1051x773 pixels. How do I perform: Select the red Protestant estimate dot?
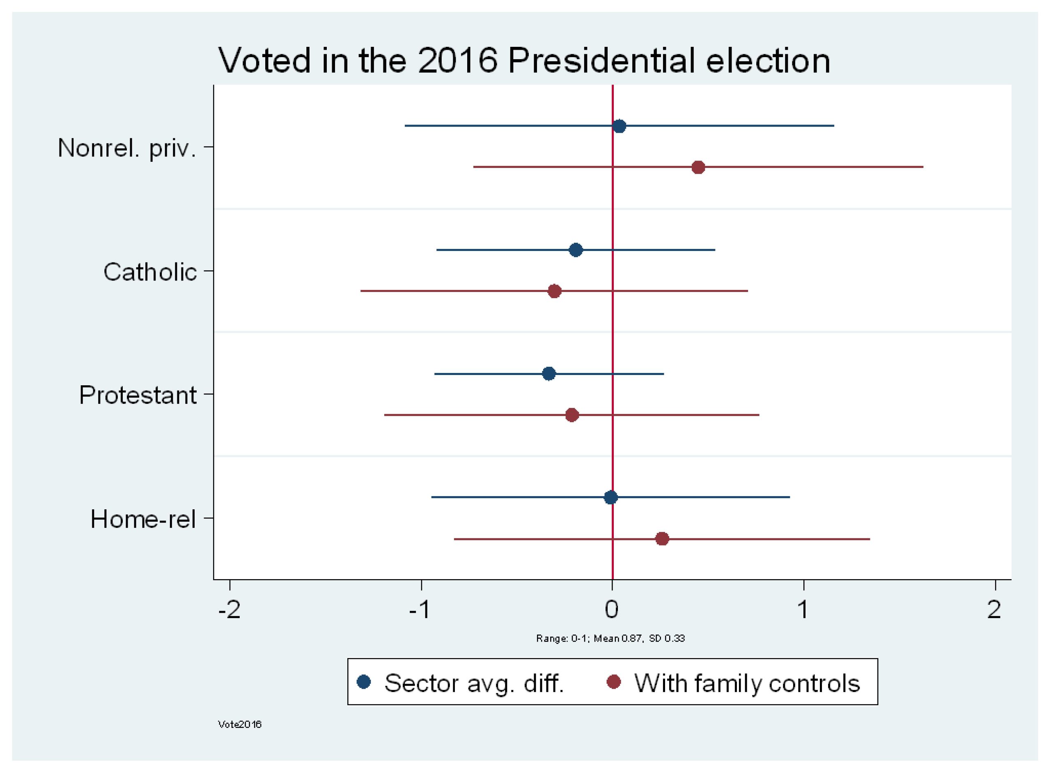click(x=571, y=415)
